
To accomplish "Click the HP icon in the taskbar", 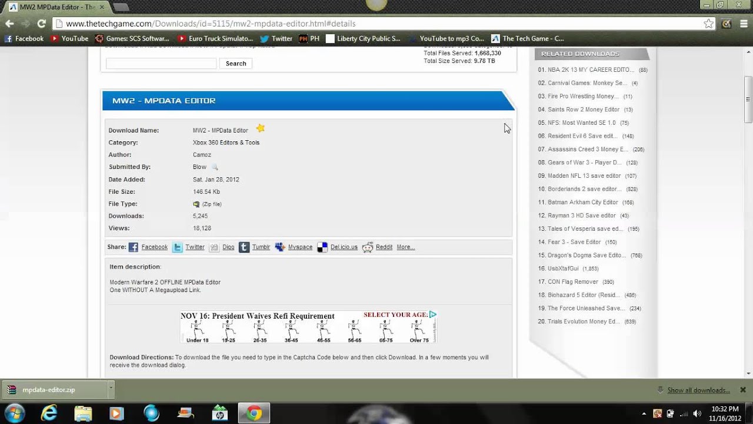I will tap(220, 413).
